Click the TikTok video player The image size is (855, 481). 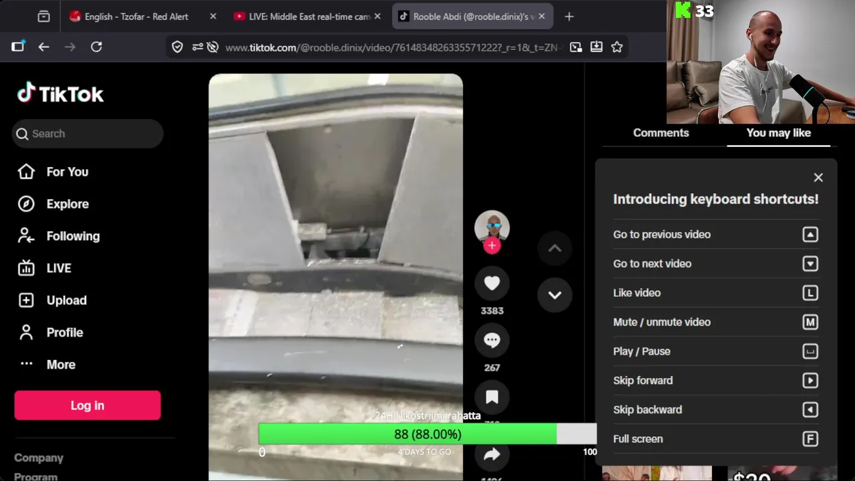335,277
